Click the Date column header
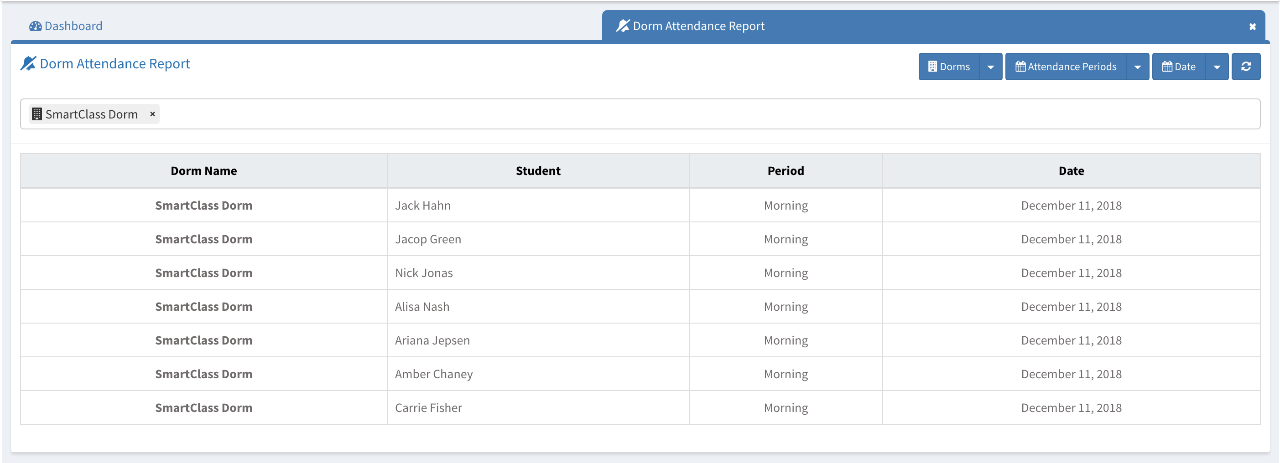This screenshot has height=463, width=1280. pos(1071,171)
